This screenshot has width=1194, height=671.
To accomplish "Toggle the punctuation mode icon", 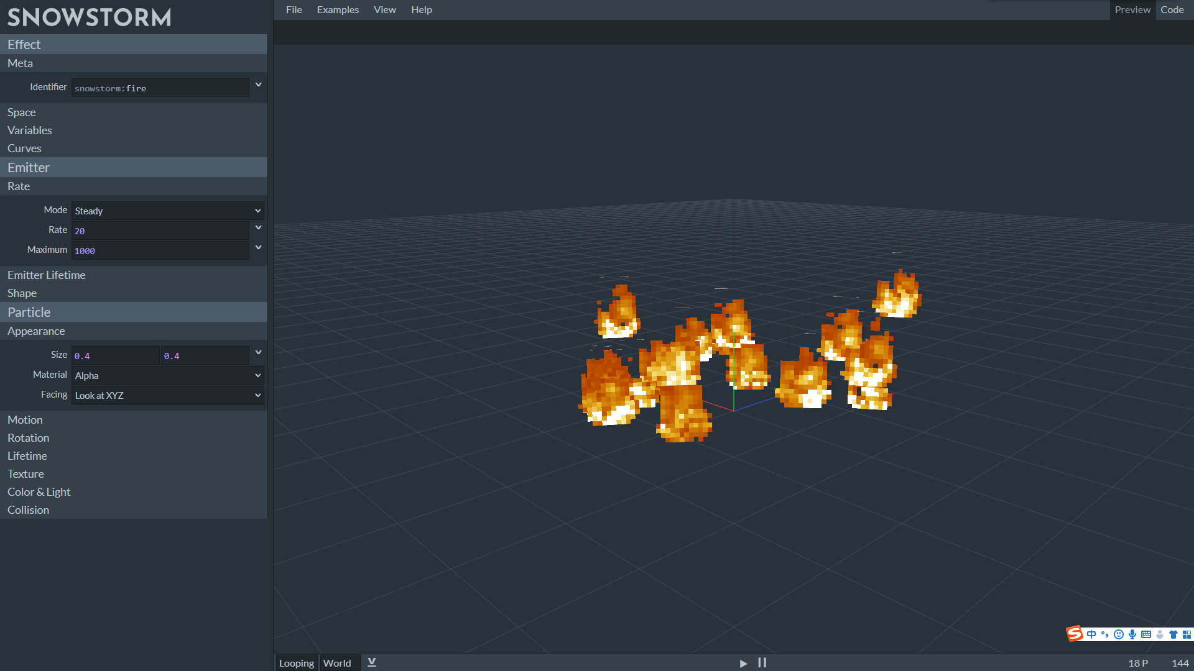I will pos(1105,634).
